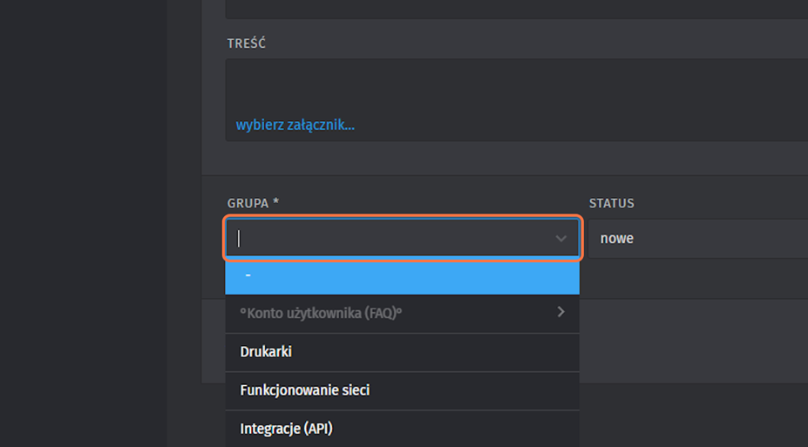This screenshot has width=808, height=447.
Task: Click the GRUPA field label
Action: pyautogui.click(x=248, y=203)
